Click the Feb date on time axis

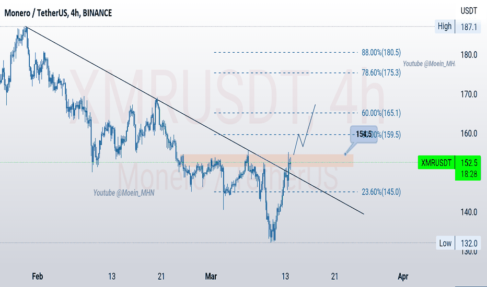click(37, 276)
